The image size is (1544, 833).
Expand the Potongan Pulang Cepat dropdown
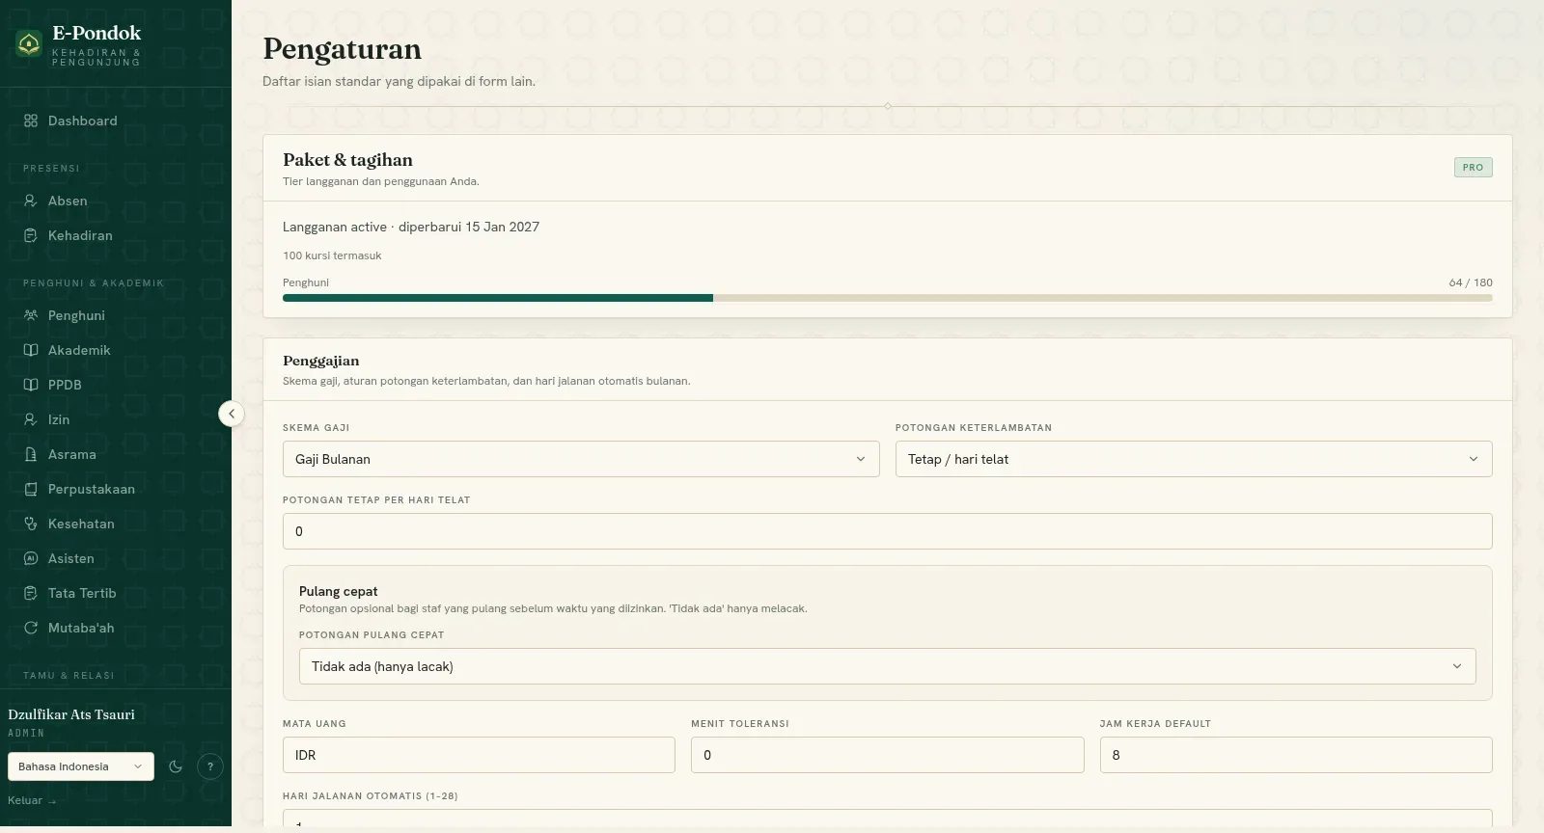pyautogui.click(x=888, y=666)
